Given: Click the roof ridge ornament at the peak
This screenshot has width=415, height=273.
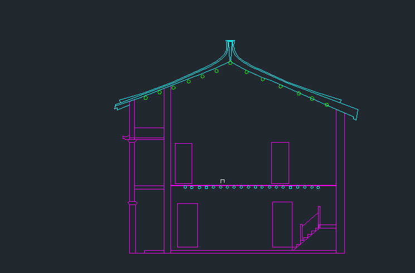Looking at the screenshot, I should 230,43.
